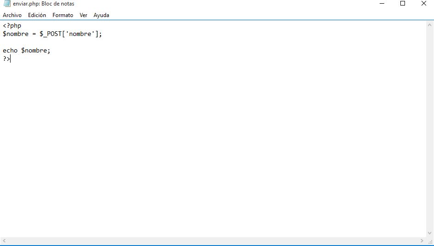
Task: Click the vertical scrollbar up arrow
Action: click(430, 25)
